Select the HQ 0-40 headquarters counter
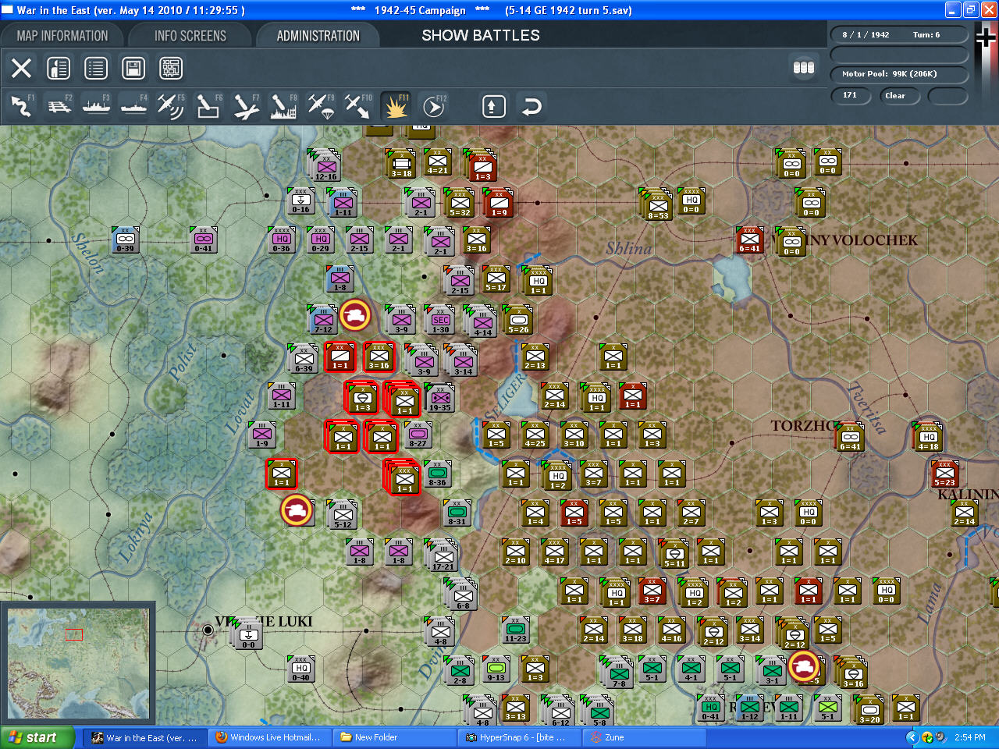The height and width of the screenshot is (749, 999). 300,670
